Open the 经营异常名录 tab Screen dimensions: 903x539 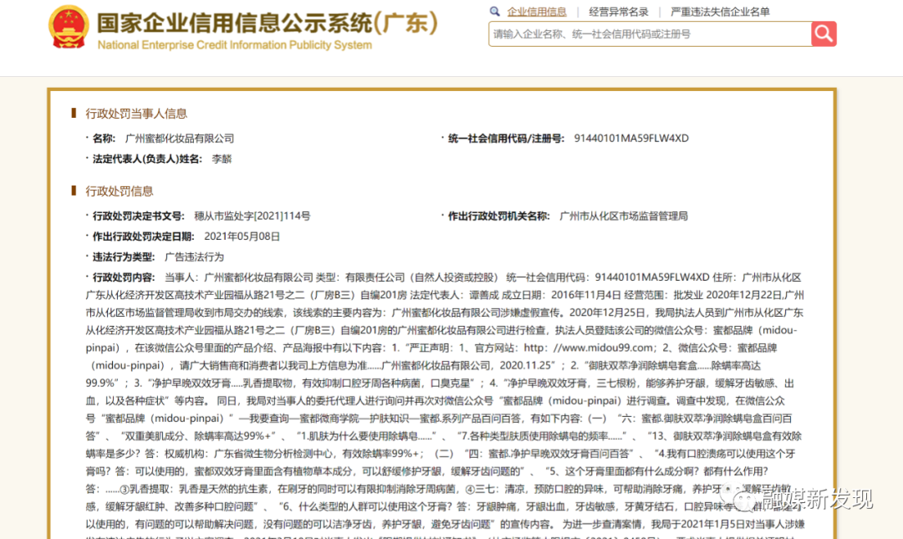tap(619, 12)
